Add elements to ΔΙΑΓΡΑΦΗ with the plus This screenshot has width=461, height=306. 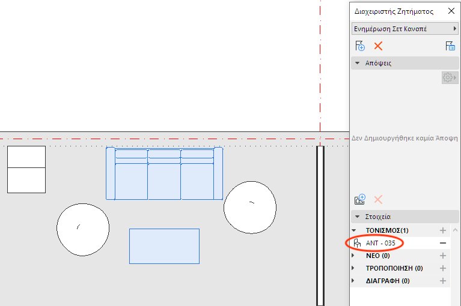(443, 281)
